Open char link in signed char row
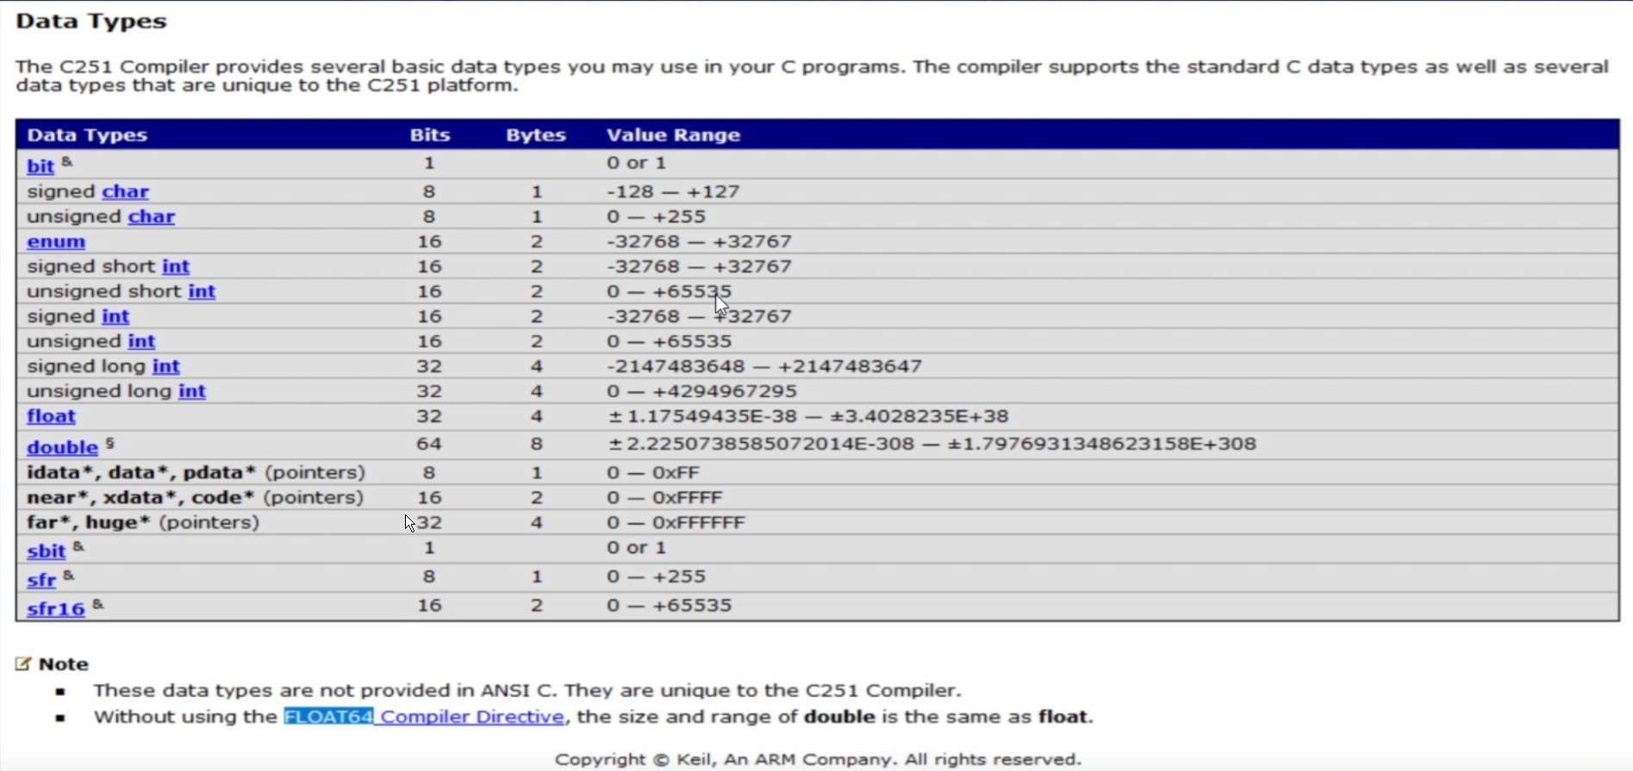The image size is (1633, 771). [126, 191]
